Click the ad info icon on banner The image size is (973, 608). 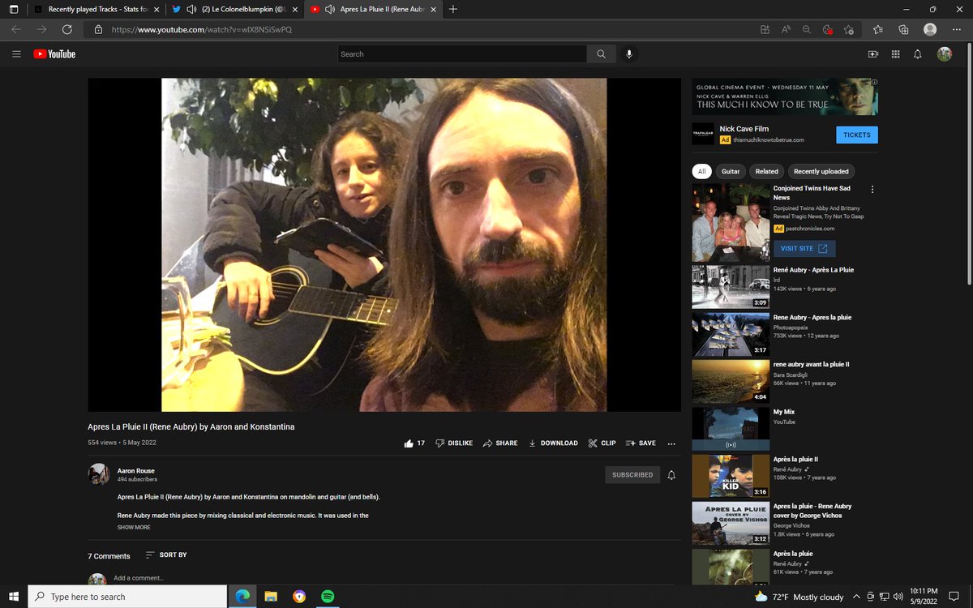(874, 82)
